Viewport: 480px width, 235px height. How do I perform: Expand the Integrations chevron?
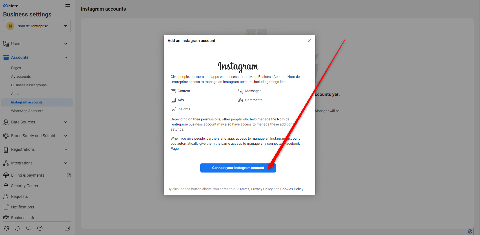[x=66, y=163]
